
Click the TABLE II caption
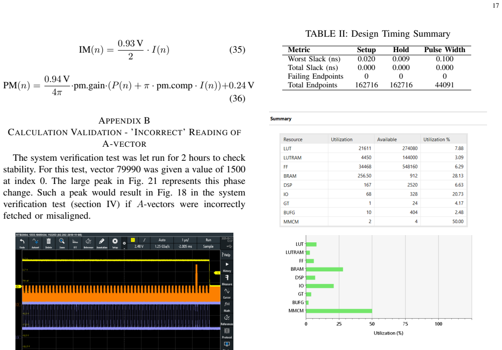[378, 34]
